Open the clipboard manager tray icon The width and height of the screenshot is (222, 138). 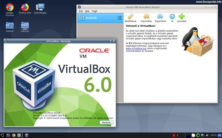(x=193, y=135)
